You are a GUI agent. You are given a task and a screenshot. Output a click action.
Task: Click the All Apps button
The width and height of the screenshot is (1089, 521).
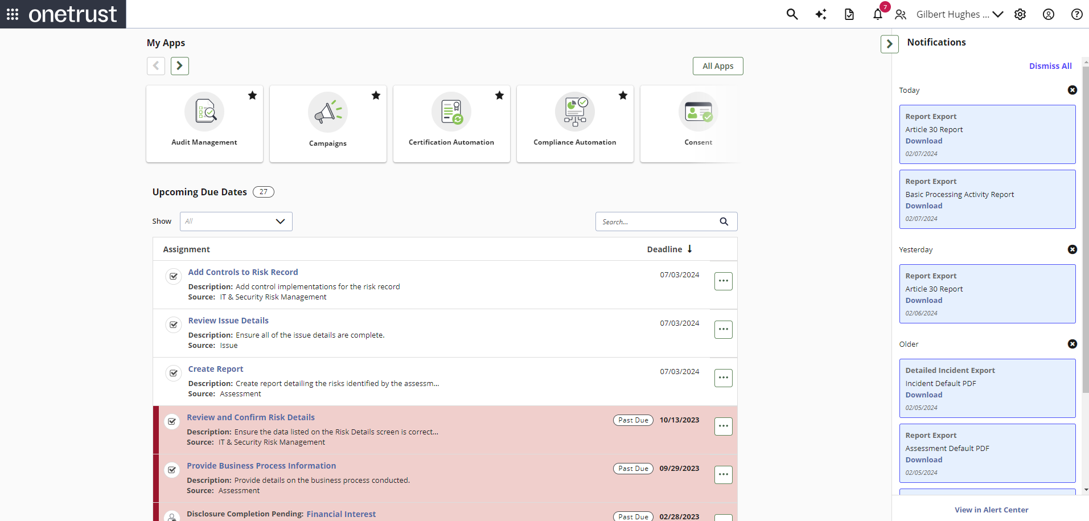[x=717, y=65]
